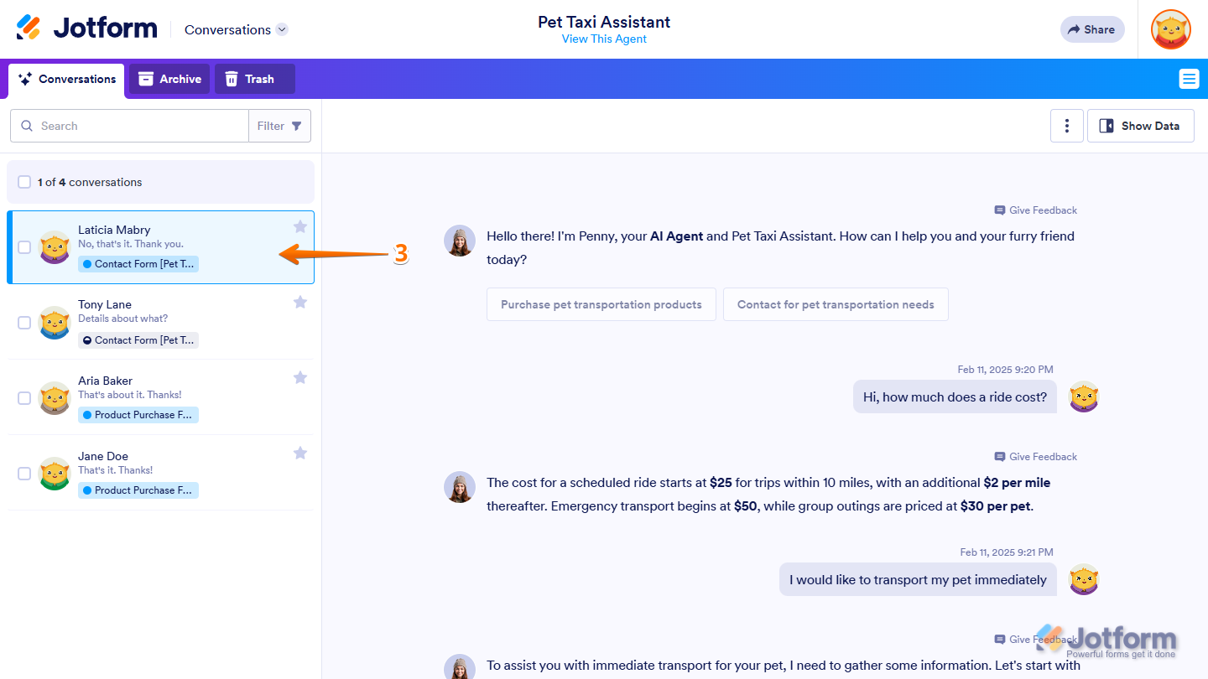This screenshot has height=679, width=1208.
Task: Check the select all conversations checkbox
Action: tap(24, 182)
